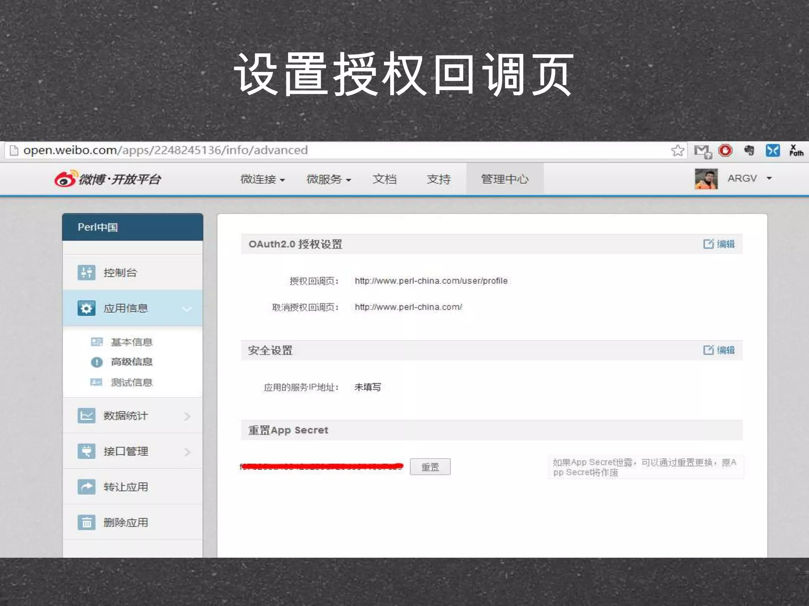Open 转让应用 in the sidebar

[133, 487]
